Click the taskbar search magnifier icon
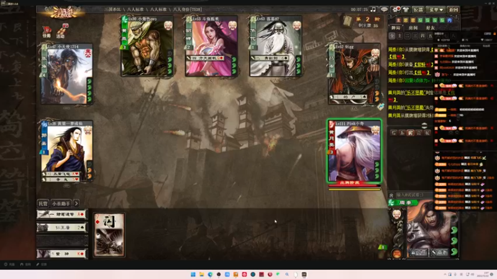 287,274
